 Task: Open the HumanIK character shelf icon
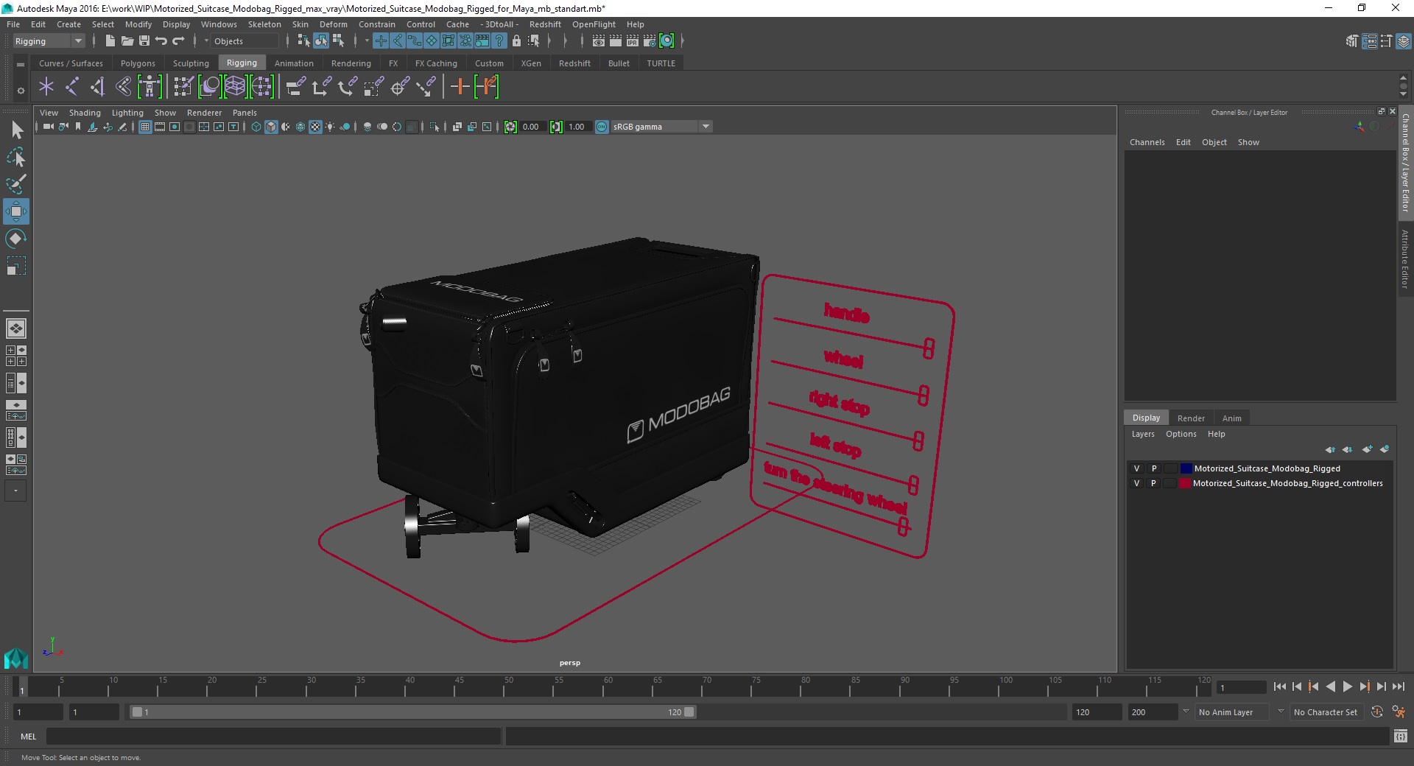pyautogui.click(x=150, y=87)
